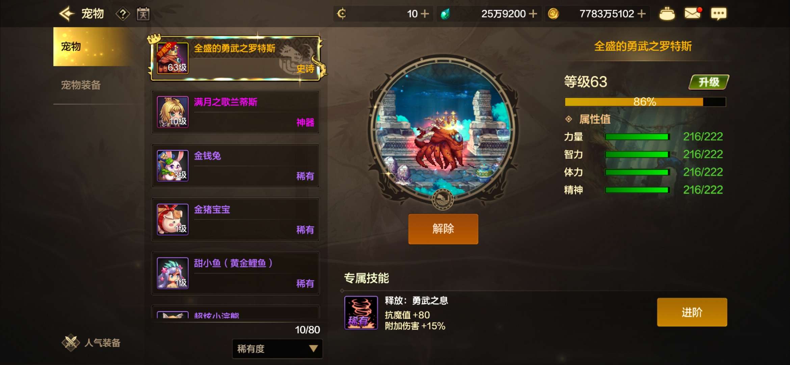The height and width of the screenshot is (365, 790).
Task: Click the back arrow icon
Action: (x=66, y=14)
